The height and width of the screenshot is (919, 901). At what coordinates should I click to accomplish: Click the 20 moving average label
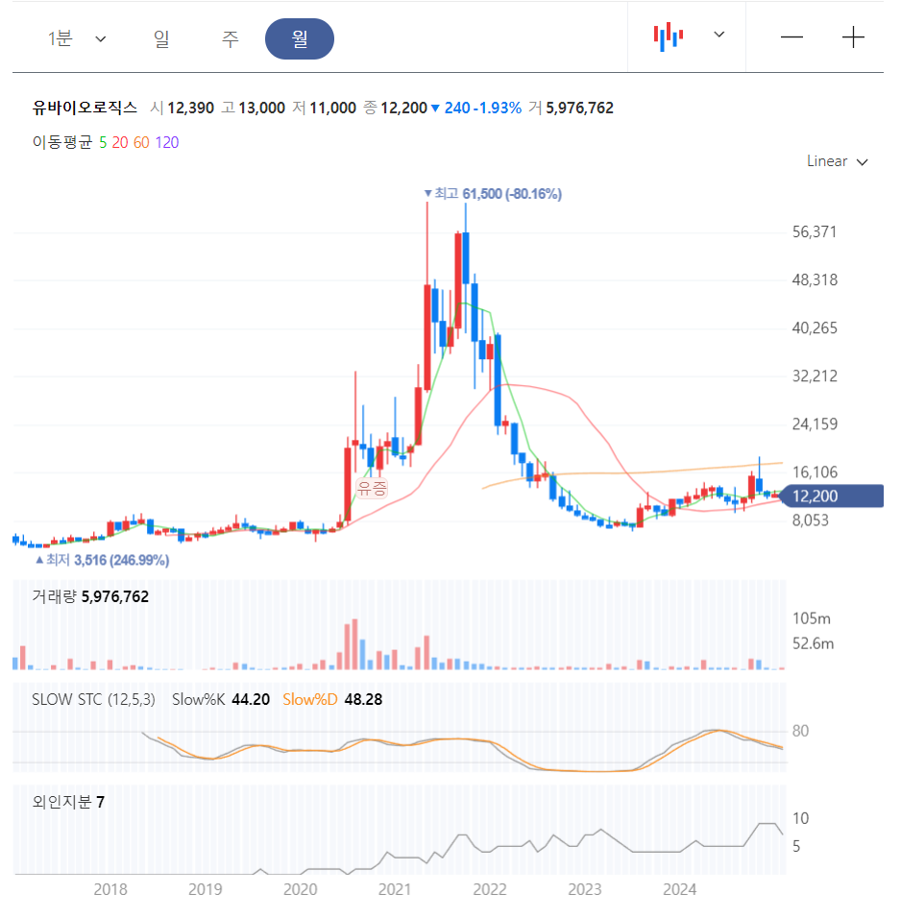(119, 142)
